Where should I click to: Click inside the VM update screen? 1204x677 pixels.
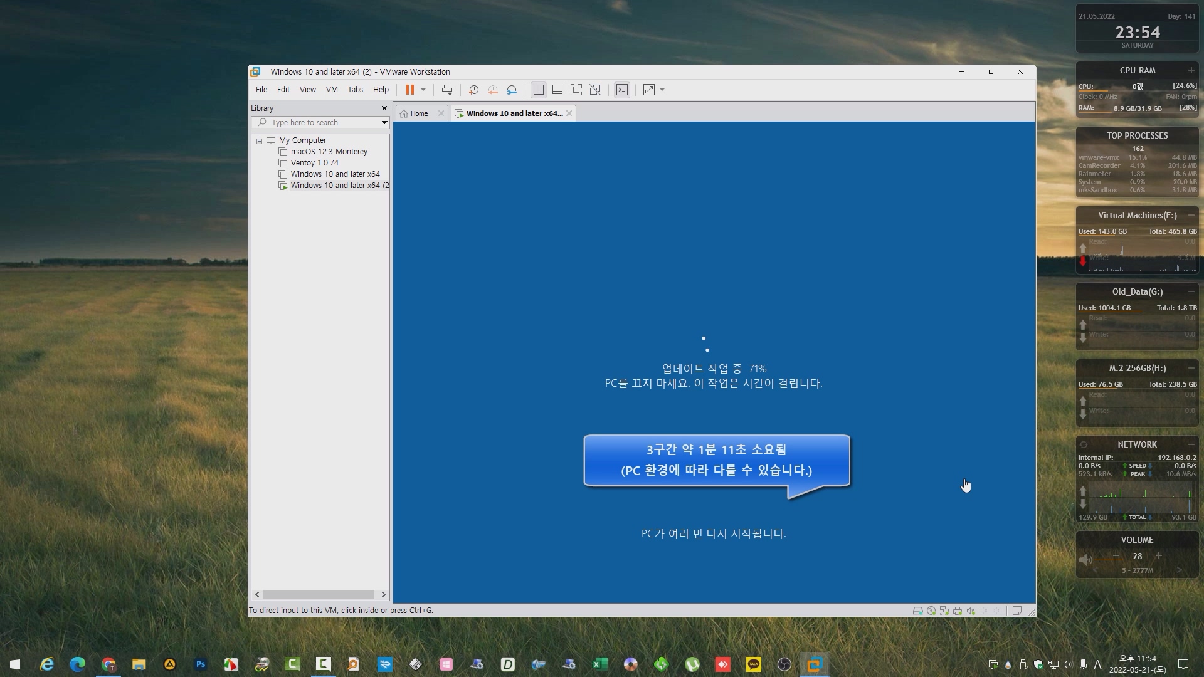[x=714, y=362]
